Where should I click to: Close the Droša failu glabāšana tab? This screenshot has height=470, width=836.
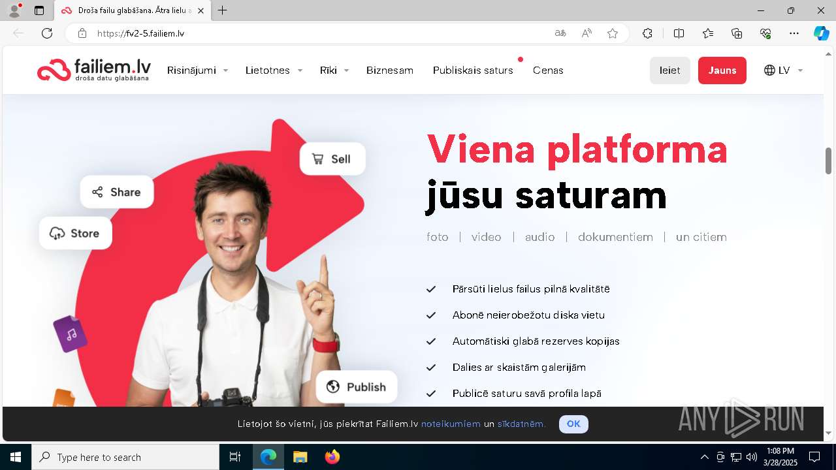click(x=201, y=10)
